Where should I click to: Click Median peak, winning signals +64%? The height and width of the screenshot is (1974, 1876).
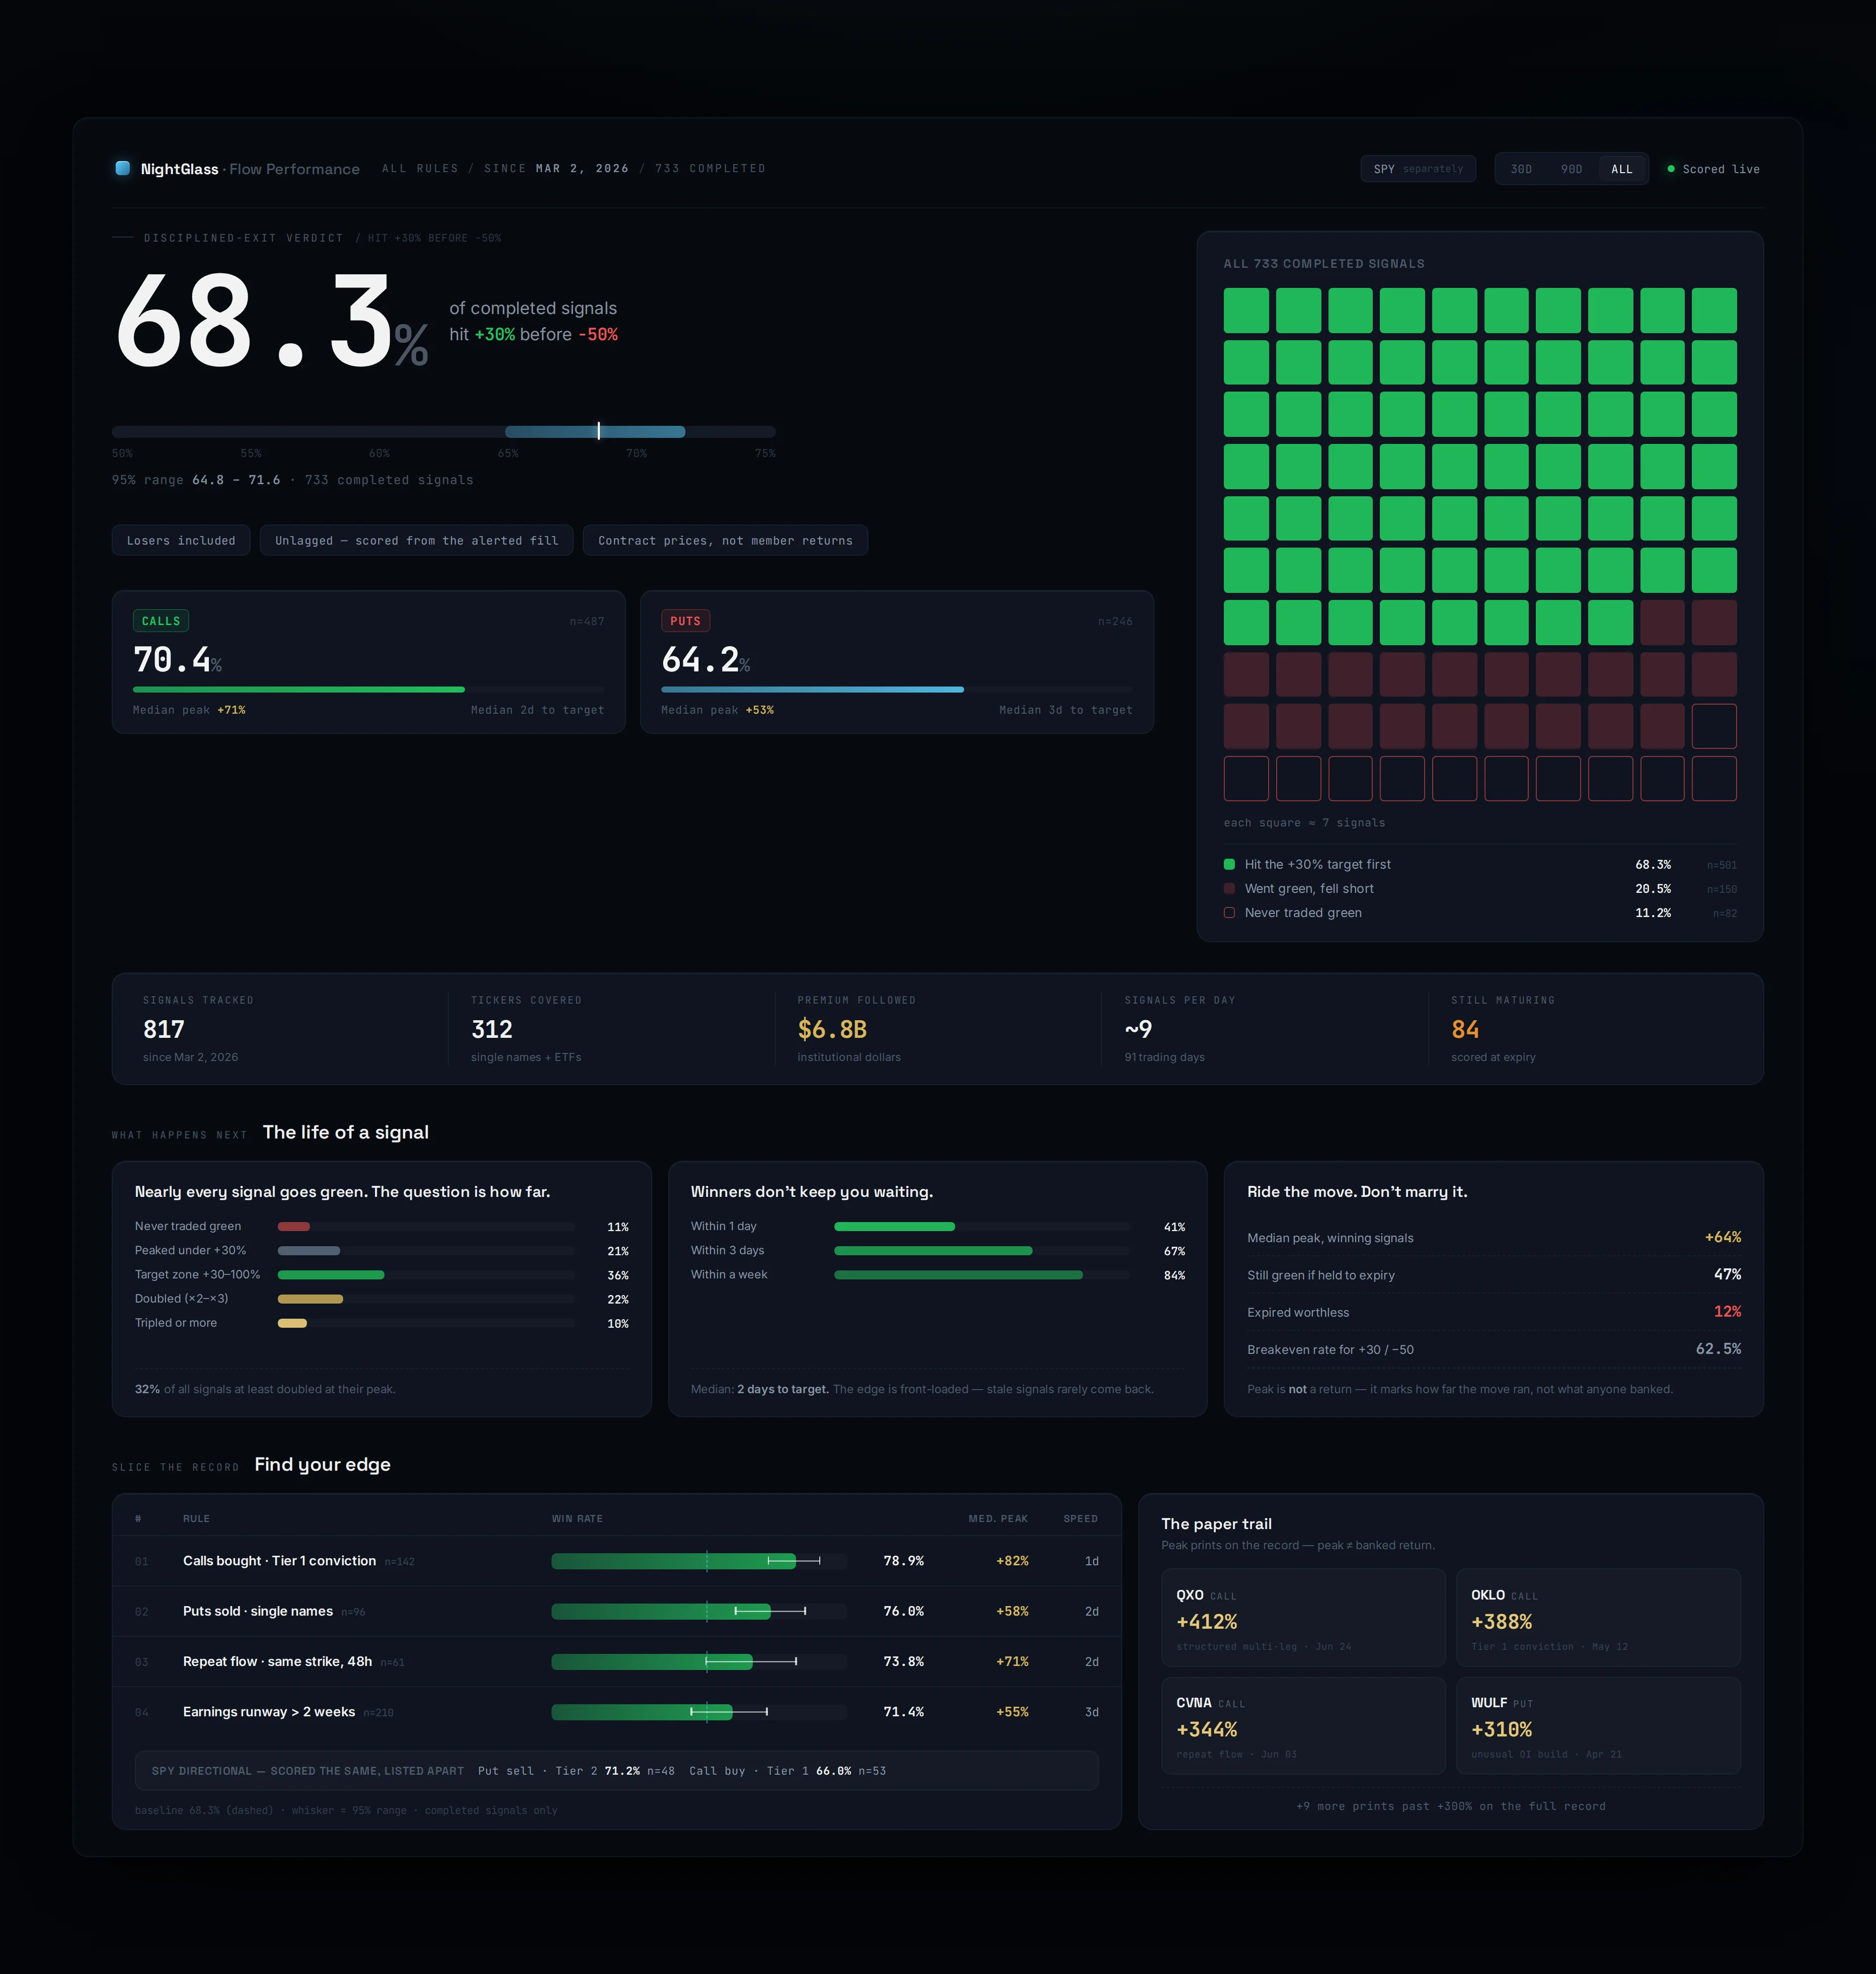tap(1493, 1237)
